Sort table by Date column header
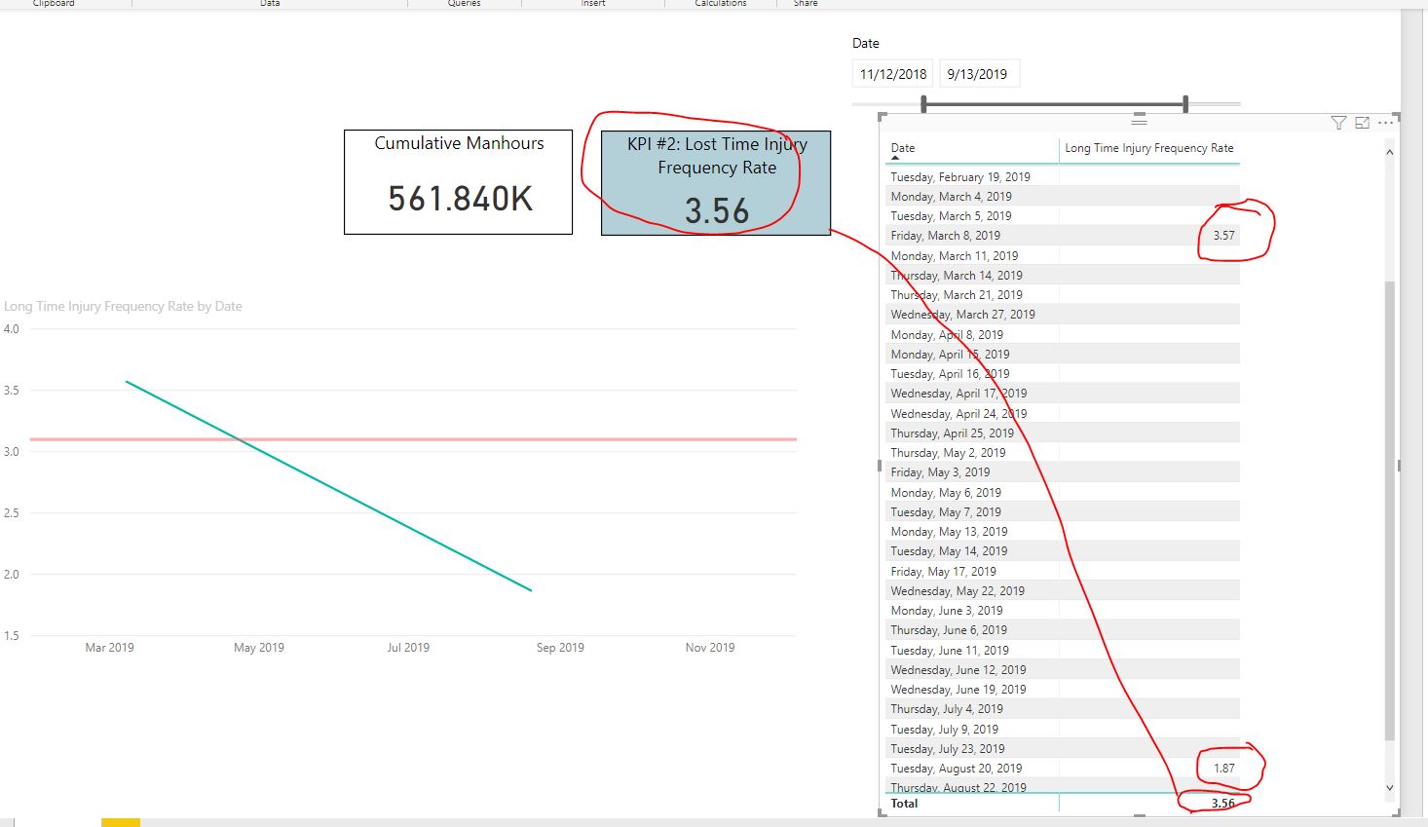This screenshot has height=827, width=1428. click(x=903, y=148)
